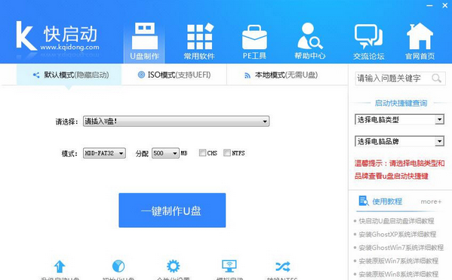Viewport: 452px width, 280px height.
Task: Minimize the 快启动 window
Action: [429, 6]
